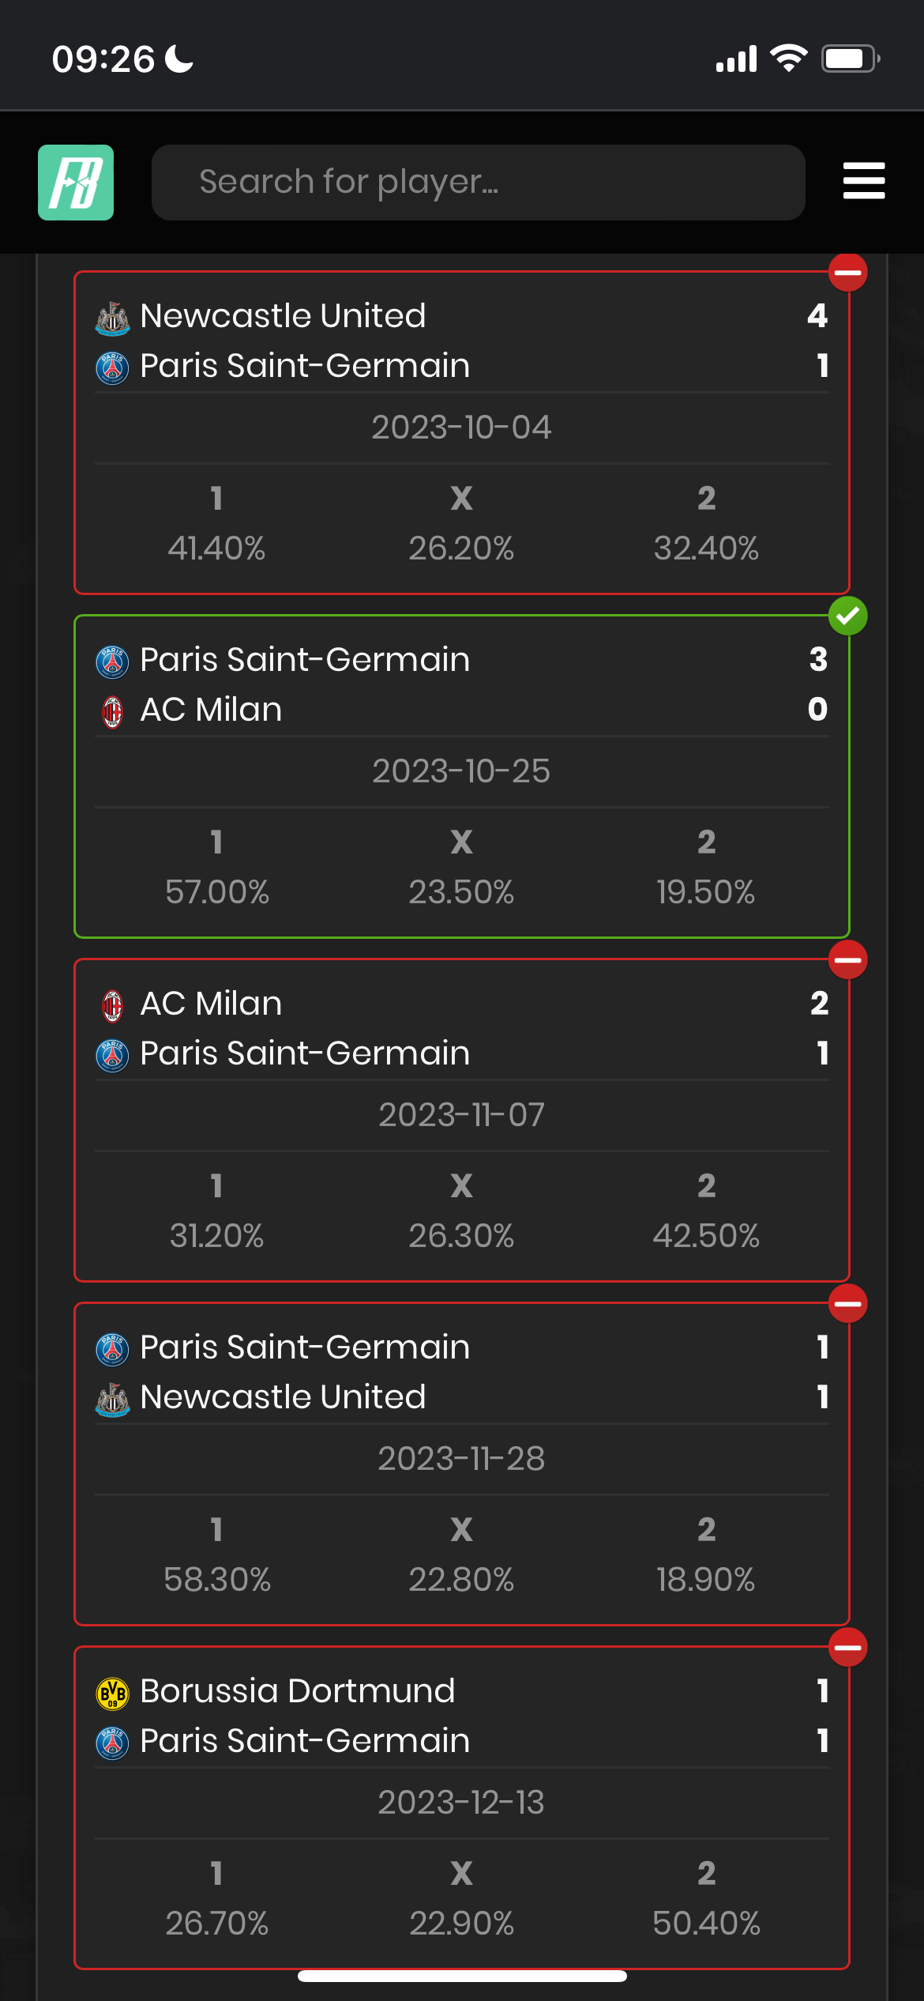This screenshot has width=924, height=2001.
Task: Focus the Search for player field
Action: pyautogui.click(x=478, y=183)
